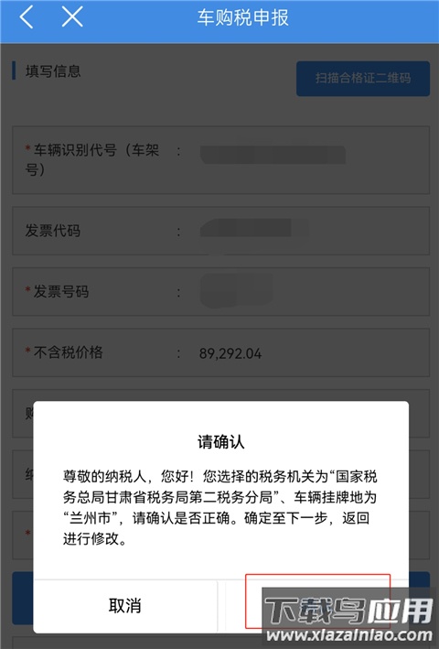The width and height of the screenshot is (439, 649).
Task: Click the red asterisk beside 不含税价格
Action: pyautogui.click(x=27, y=351)
